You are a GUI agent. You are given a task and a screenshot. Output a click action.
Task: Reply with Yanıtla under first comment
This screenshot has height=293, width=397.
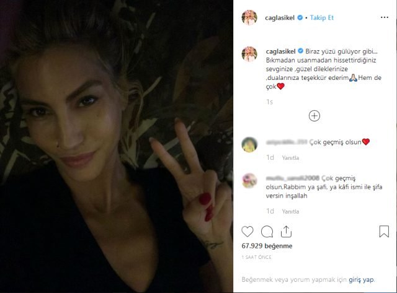coord(290,158)
